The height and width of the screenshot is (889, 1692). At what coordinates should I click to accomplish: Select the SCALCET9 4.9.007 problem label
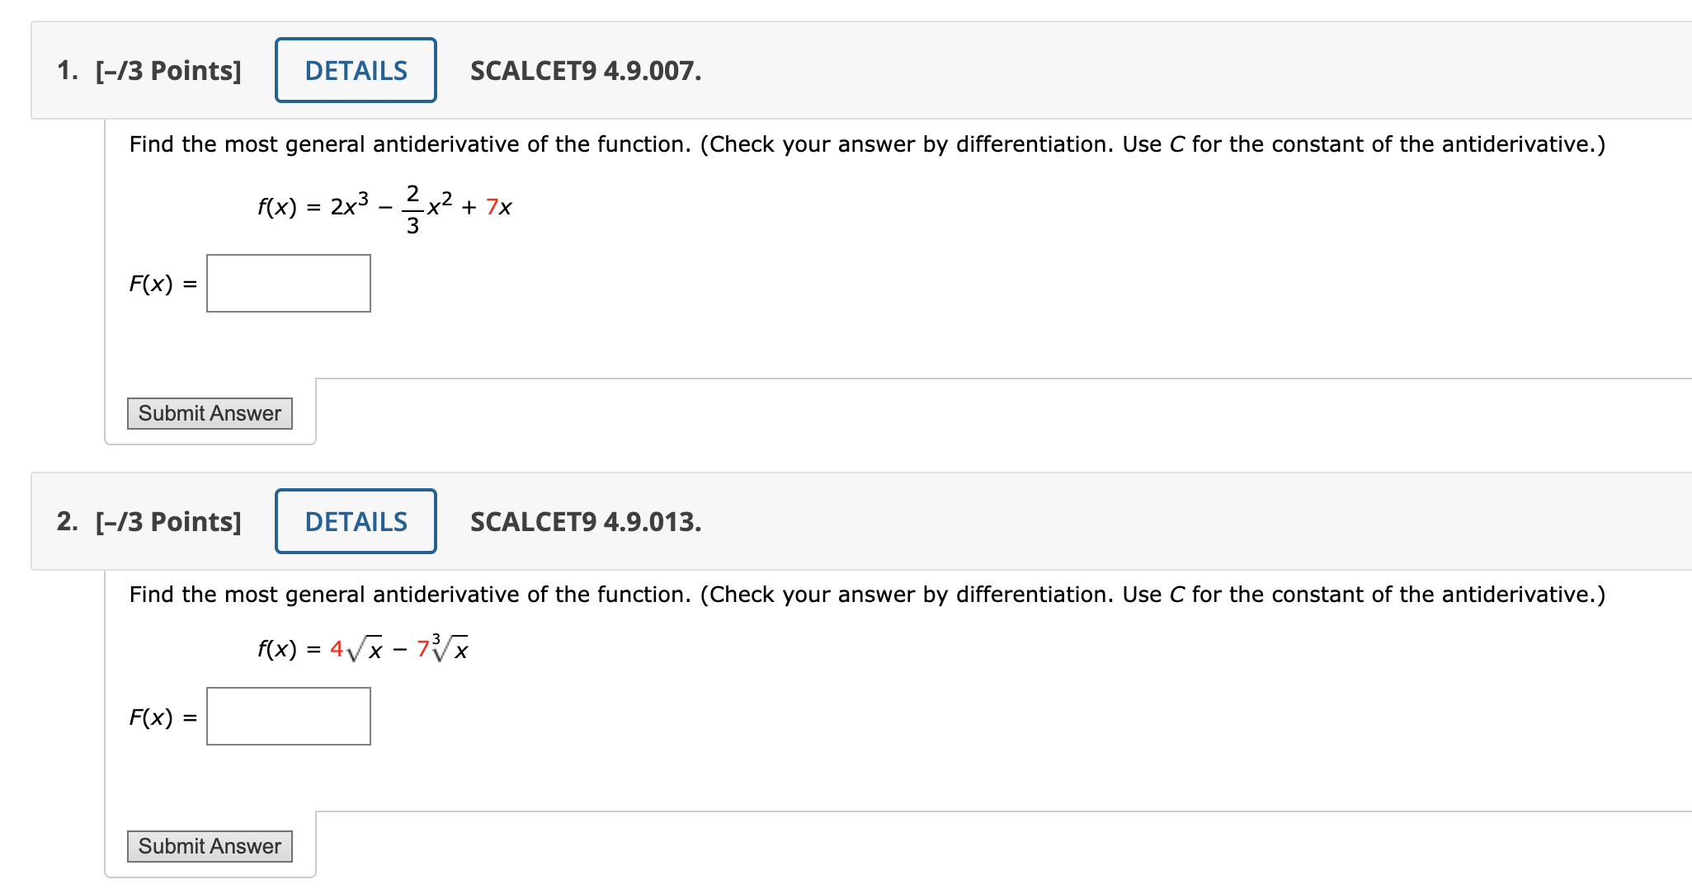click(x=584, y=73)
